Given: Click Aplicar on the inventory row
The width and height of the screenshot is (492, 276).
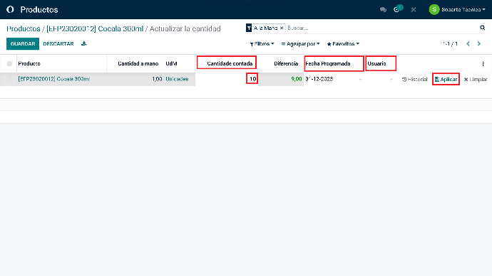Looking at the screenshot, I should pos(446,79).
